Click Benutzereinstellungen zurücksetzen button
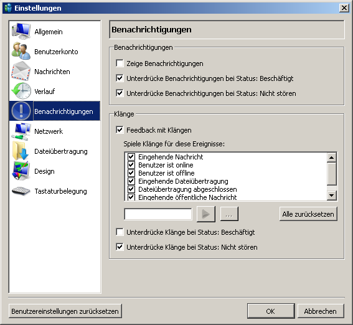353x325 pixels. [65, 311]
